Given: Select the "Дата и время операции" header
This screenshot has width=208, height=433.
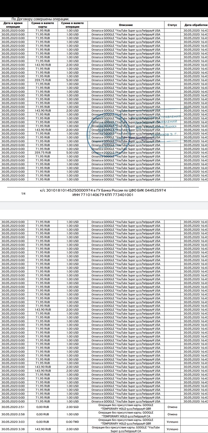Looking at the screenshot, I should (13, 25).
